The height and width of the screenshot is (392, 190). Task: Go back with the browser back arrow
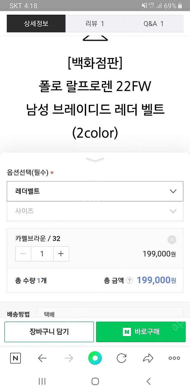point(42,358)
